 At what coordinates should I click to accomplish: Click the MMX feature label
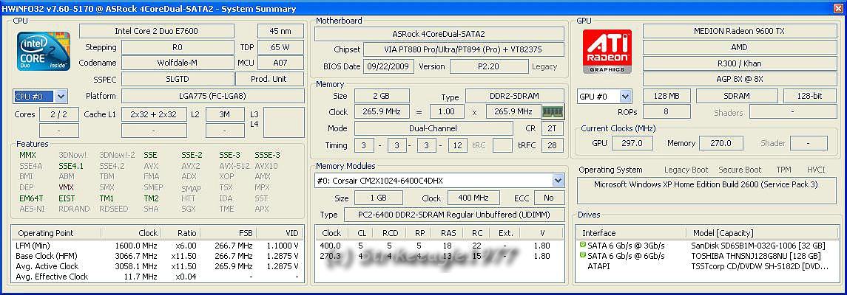tap(27, 155)
